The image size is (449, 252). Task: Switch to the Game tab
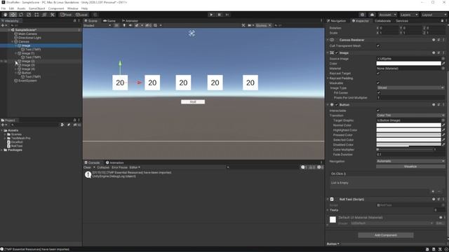[109, 21]
